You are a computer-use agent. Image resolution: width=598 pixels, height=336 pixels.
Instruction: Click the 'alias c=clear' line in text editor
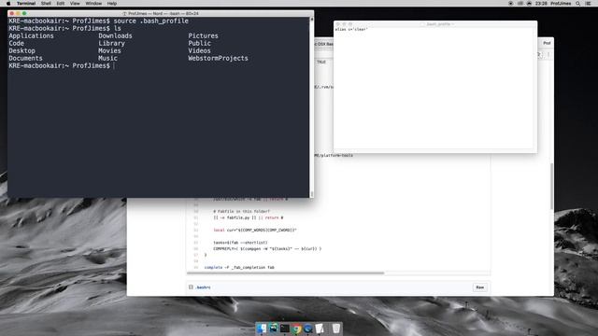[351, 29]
